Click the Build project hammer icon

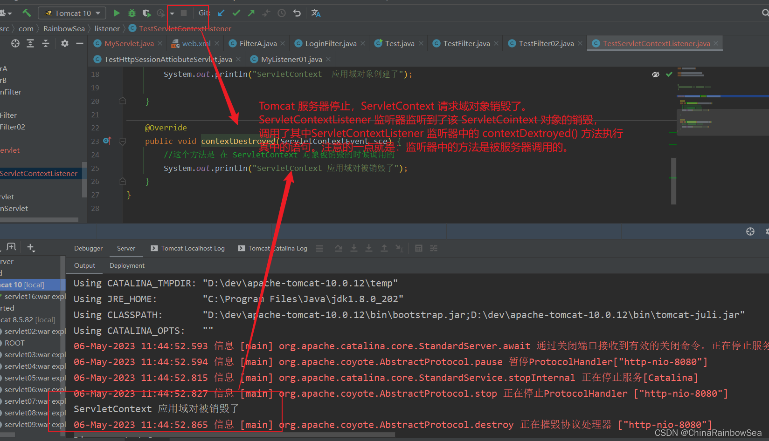pyautogui.click(x=27, y=13)
